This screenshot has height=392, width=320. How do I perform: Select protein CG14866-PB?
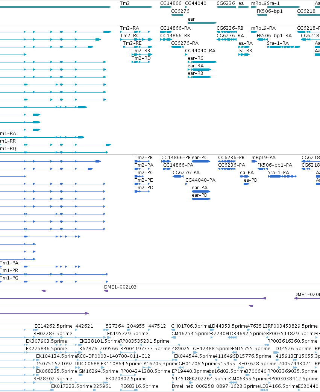pos(166,161)
